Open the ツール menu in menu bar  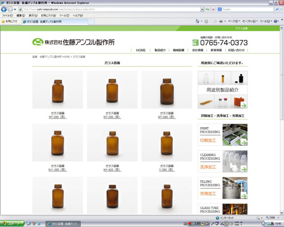click(x=64, y=15)
